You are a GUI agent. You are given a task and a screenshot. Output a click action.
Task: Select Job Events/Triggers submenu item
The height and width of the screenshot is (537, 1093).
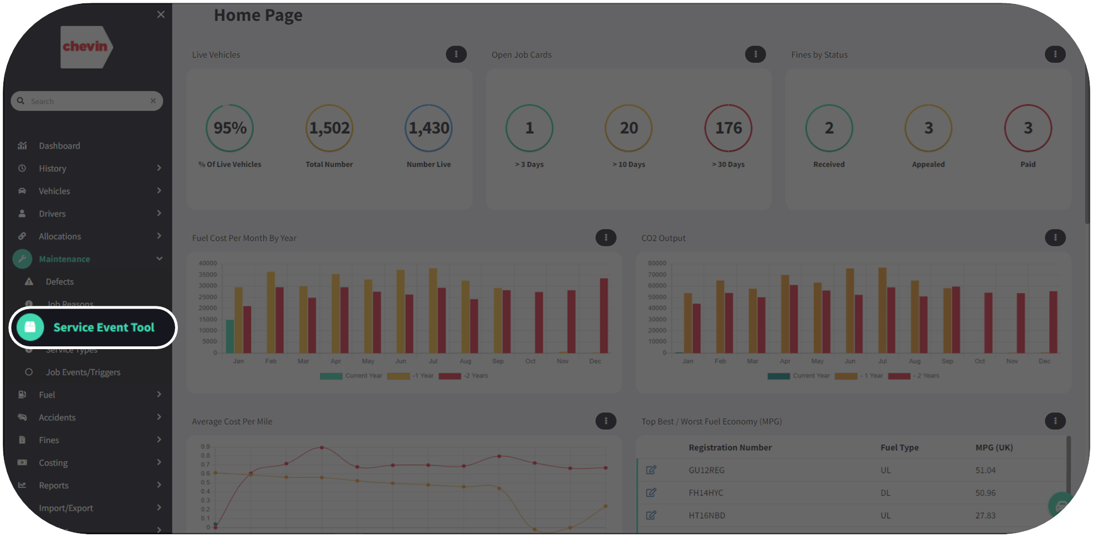(83, 372)
